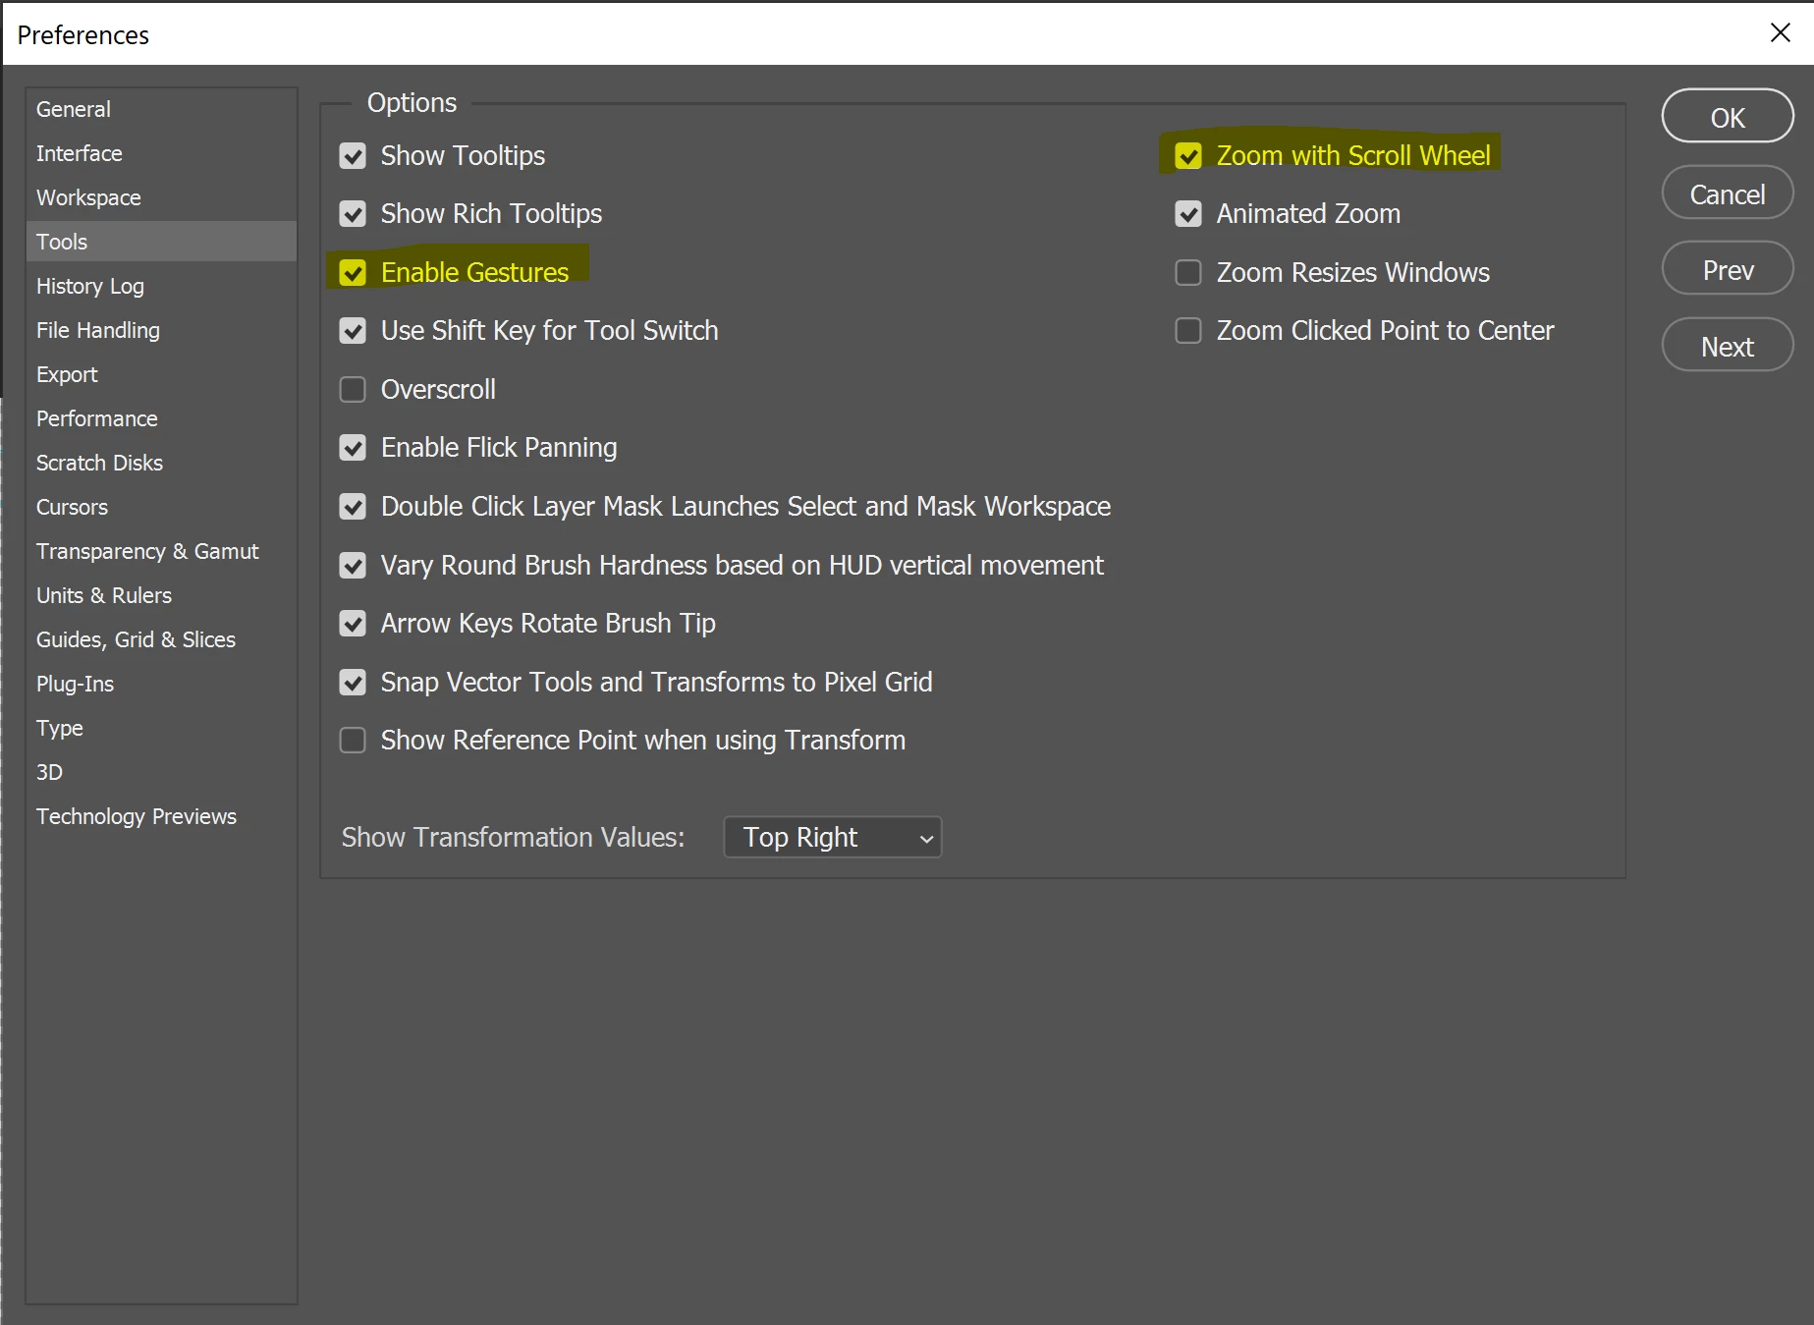The height and width of the screenshot is (1325, 1814).
Task: Enable Show Reference Point when using Transform
Action: pyautogui.click(x=353, y=741)
